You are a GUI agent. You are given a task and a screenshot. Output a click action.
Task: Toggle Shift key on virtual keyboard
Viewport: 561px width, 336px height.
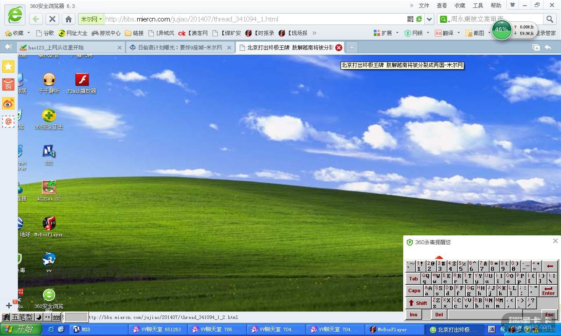418,303
